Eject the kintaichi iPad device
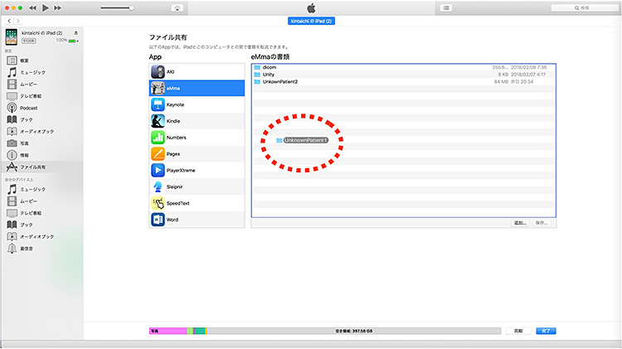 click(75, 33)
